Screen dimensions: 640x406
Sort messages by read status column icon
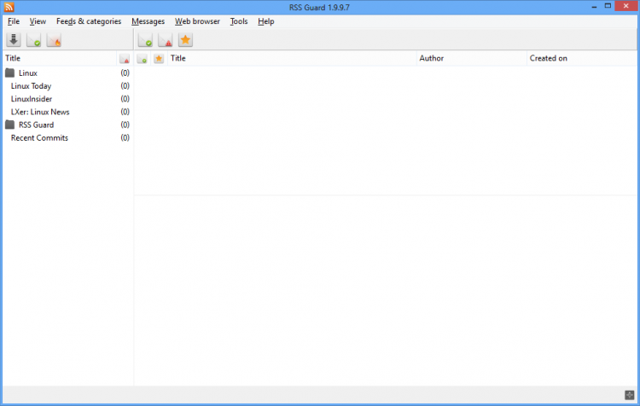(x=142, y=59)
